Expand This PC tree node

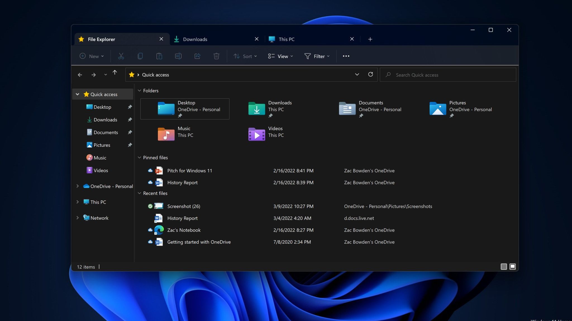(77, 202)
